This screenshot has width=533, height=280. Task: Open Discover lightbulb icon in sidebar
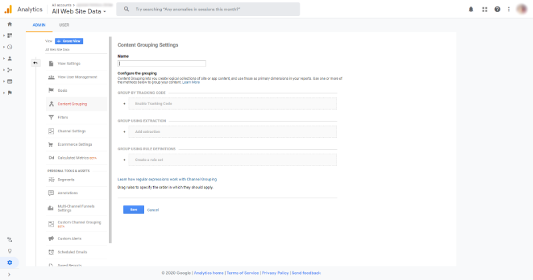(9, 251)
